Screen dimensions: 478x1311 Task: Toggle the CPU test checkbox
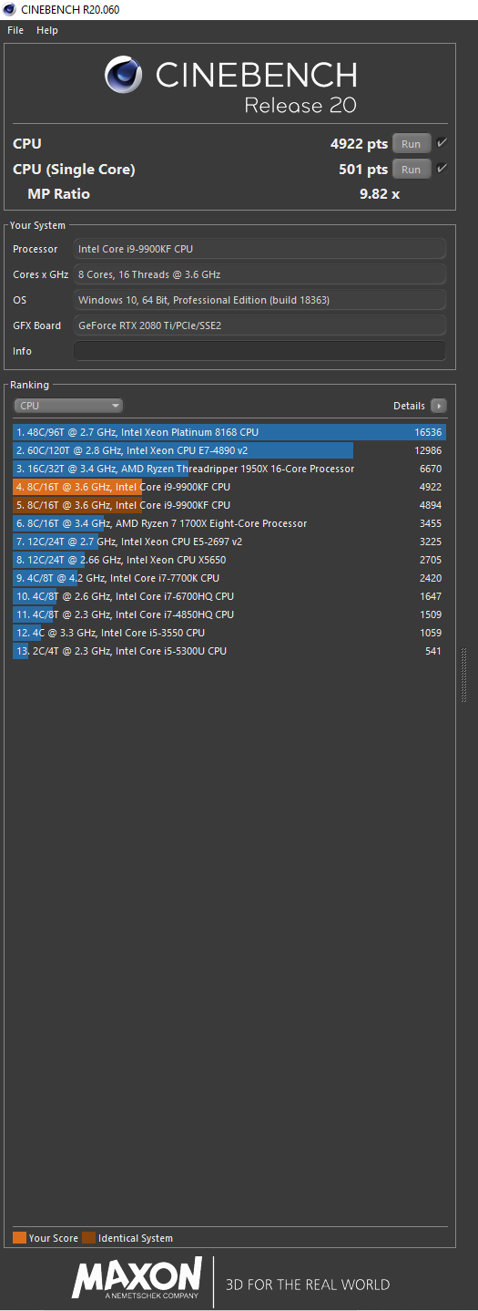(x=442, y=143)
